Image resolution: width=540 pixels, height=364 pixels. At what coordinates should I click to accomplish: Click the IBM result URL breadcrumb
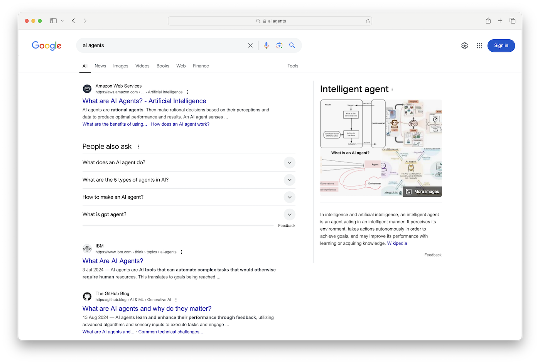tap(136, 252)
